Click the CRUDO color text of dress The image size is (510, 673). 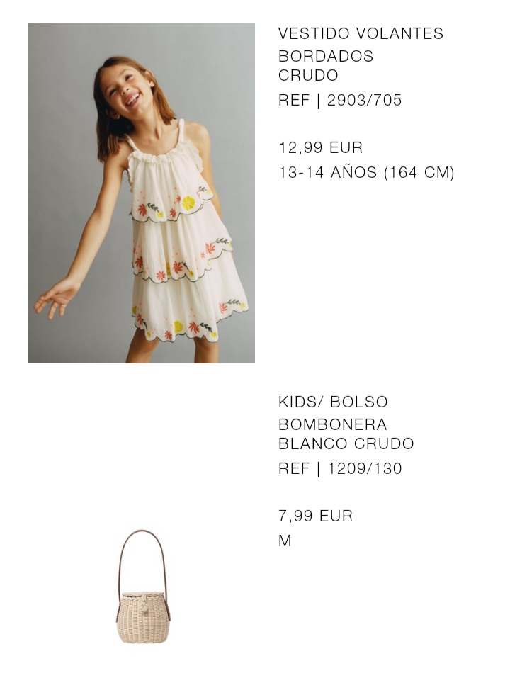tap(308, 76)
